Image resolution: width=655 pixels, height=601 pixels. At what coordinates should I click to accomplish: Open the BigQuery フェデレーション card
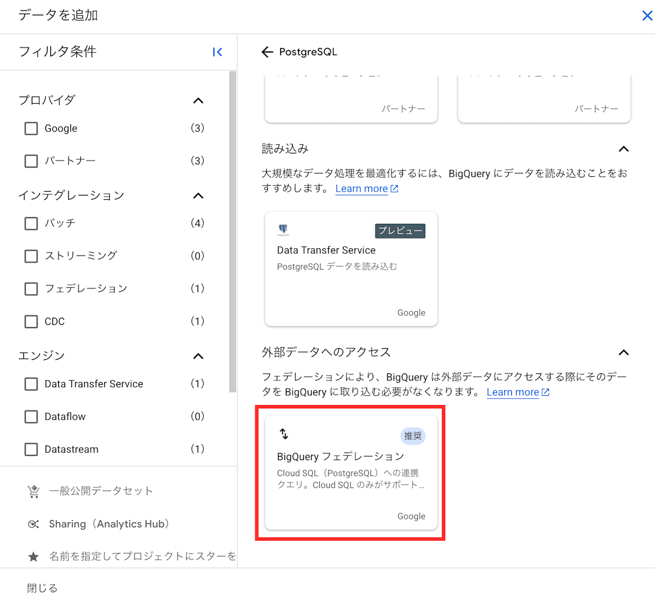point(351,473)
